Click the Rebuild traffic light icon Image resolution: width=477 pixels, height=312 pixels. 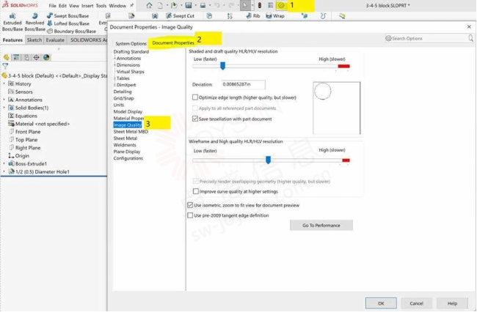(260, 5)
